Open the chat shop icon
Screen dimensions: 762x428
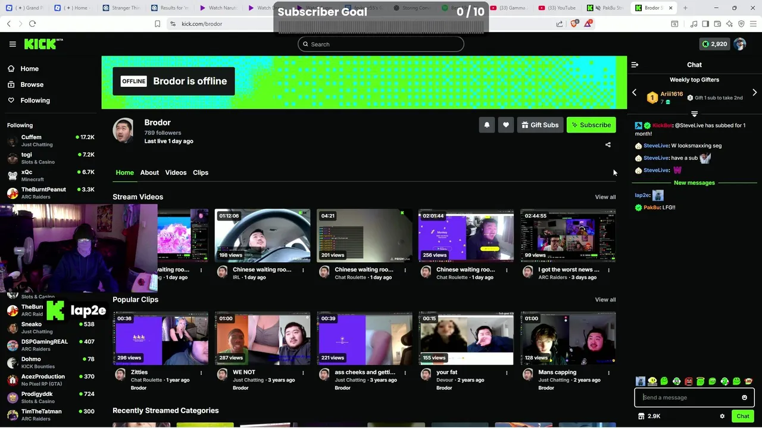click(641, 416)
